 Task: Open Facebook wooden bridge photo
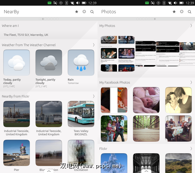[x=146, y=129]
